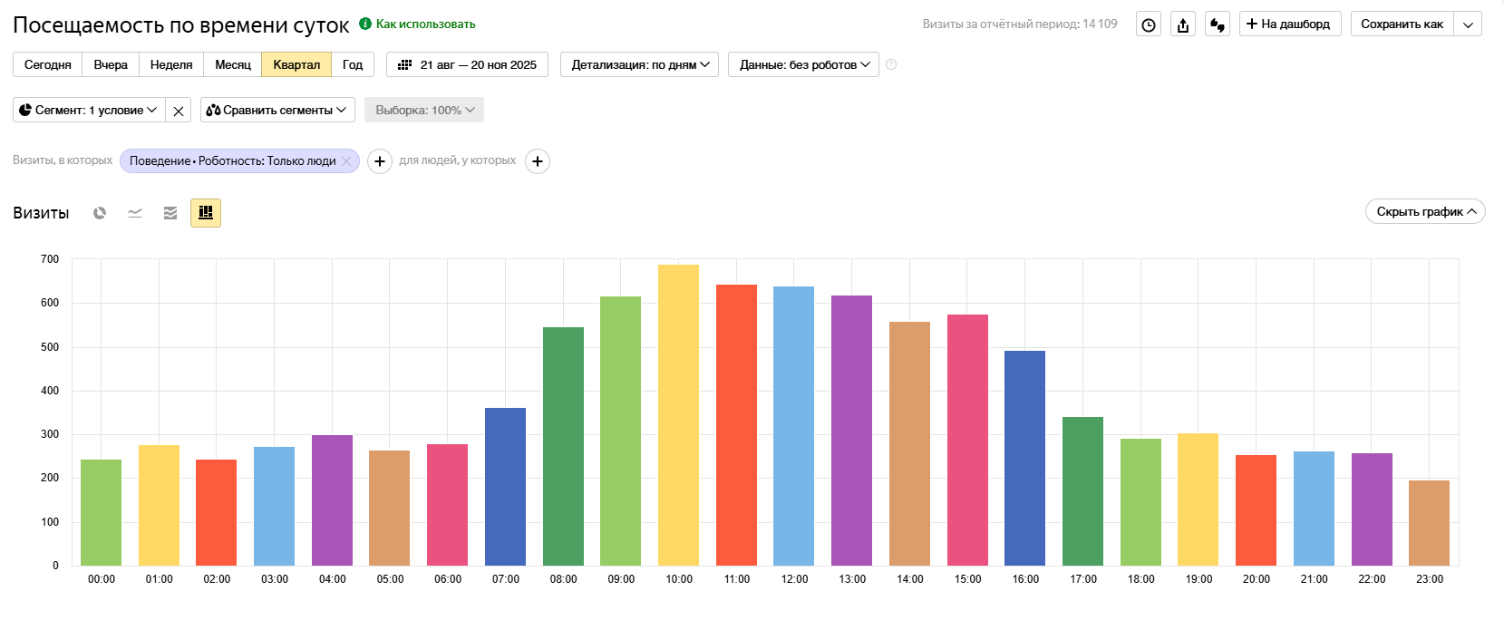Open the calendar grid icon for dates
This screenshot has width=1504, height=630.
point(405,64)
